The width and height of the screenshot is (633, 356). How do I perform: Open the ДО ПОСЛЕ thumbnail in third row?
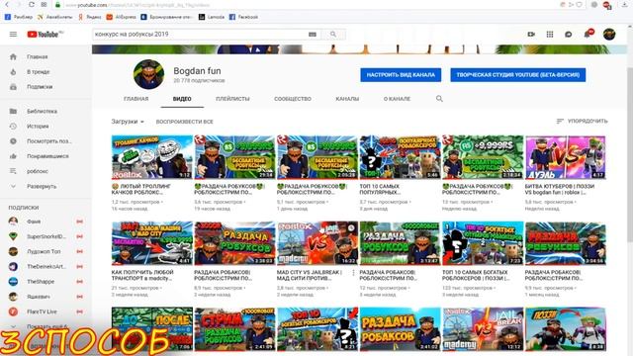tap(151, 328)
